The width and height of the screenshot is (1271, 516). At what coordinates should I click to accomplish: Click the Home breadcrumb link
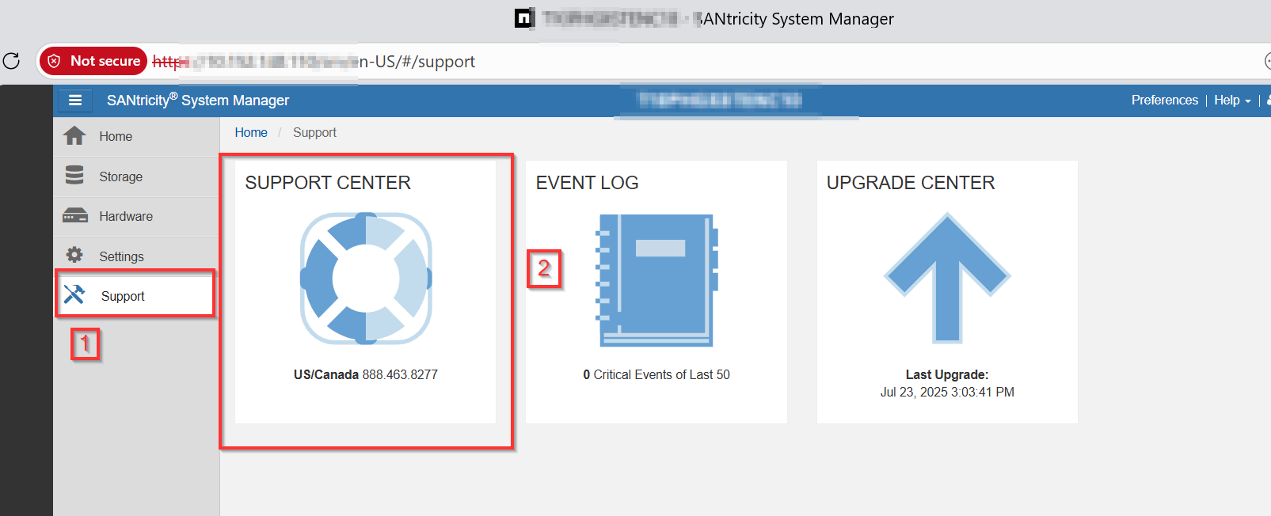pyautogui.click(x=251, y=133)
